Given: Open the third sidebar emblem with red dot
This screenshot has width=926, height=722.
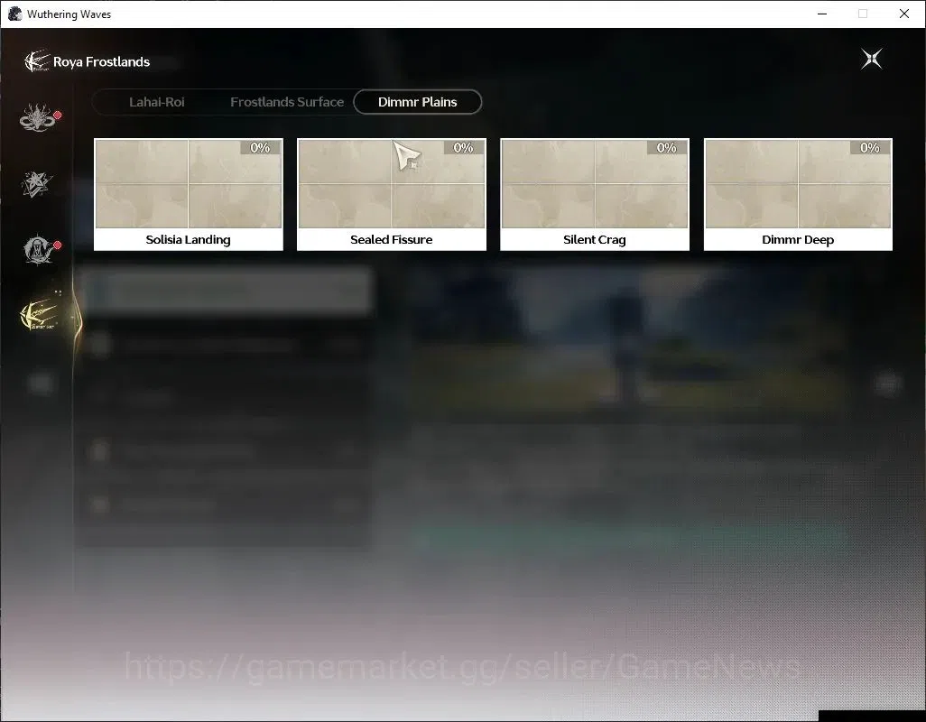Looking at the screenshot, I should coord(40,248).
